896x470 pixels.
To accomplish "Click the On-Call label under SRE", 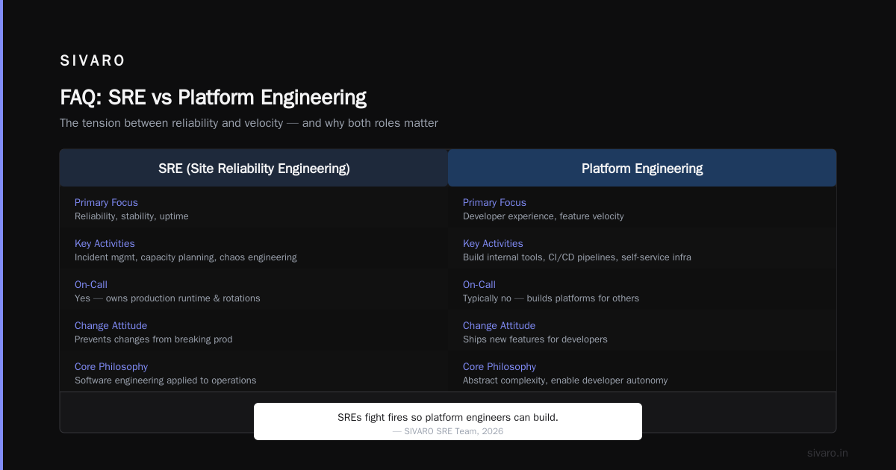I will pos(91,284).
